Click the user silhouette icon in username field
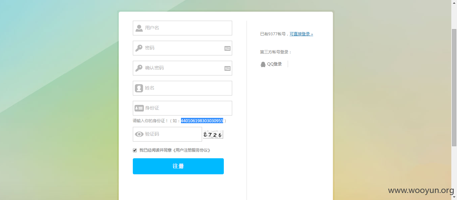The width and height of the screenshot is (457, 200). 139,28
